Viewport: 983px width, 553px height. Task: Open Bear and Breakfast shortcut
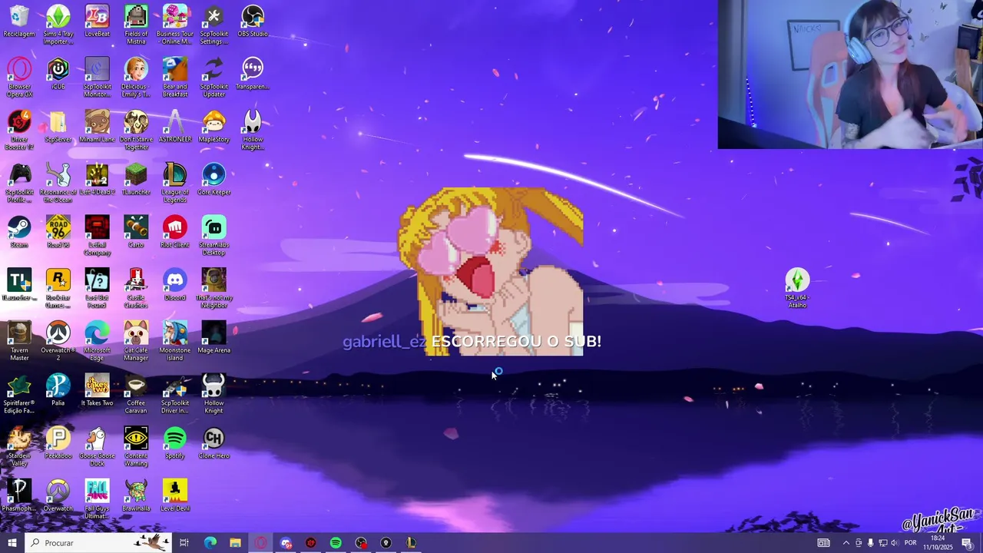click(x=175, y=78)
